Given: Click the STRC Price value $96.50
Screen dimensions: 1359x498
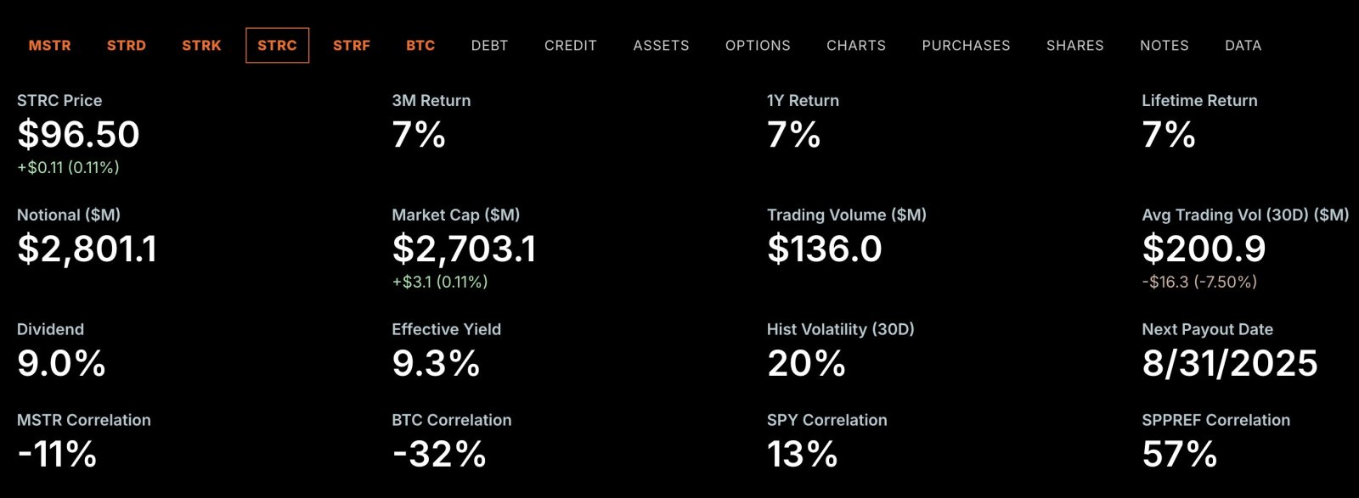Looking at the screenshot, I should click(78, 135).
